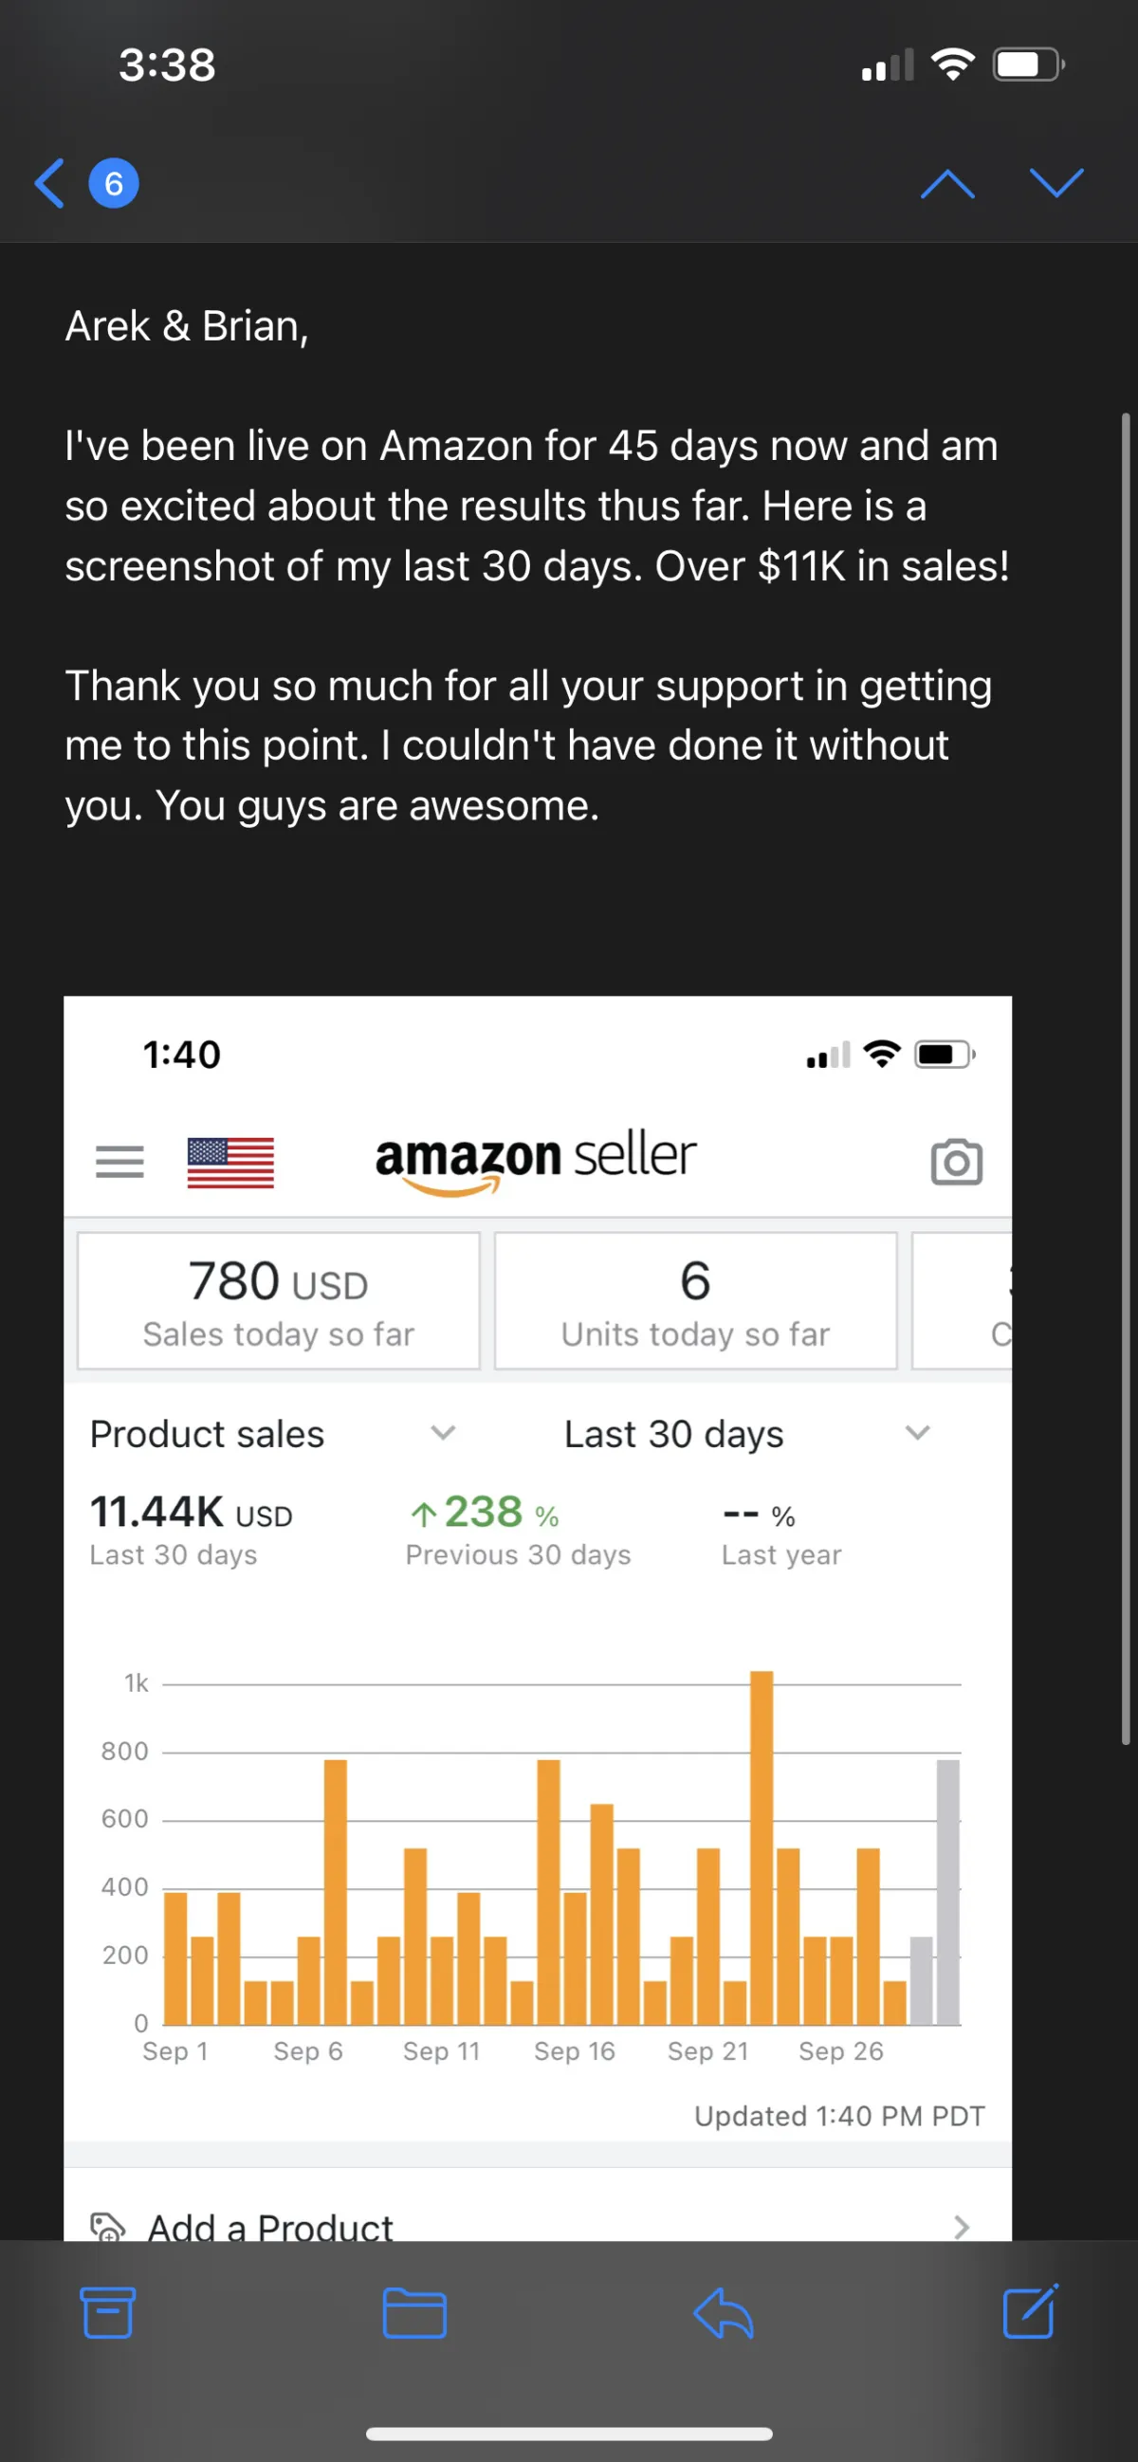Move message using the folder icon
This screenshot has width=1138, height=2462.
pos(413,2313)
